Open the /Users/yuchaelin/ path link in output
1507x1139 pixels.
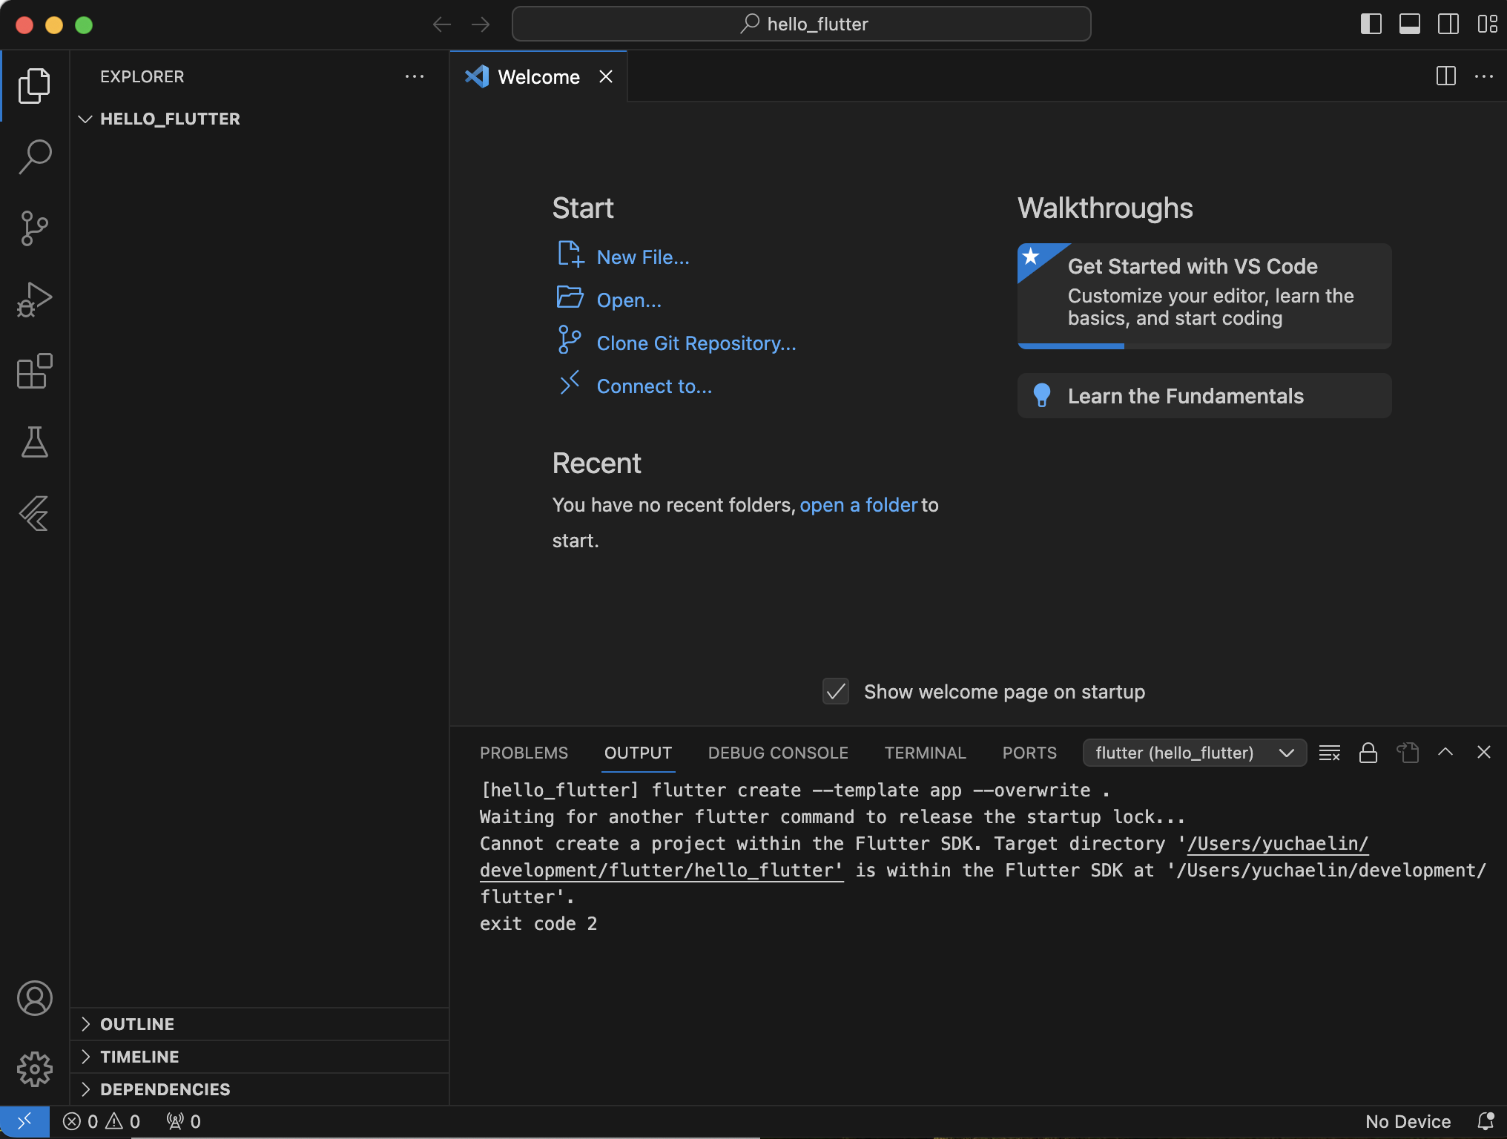1278,844
